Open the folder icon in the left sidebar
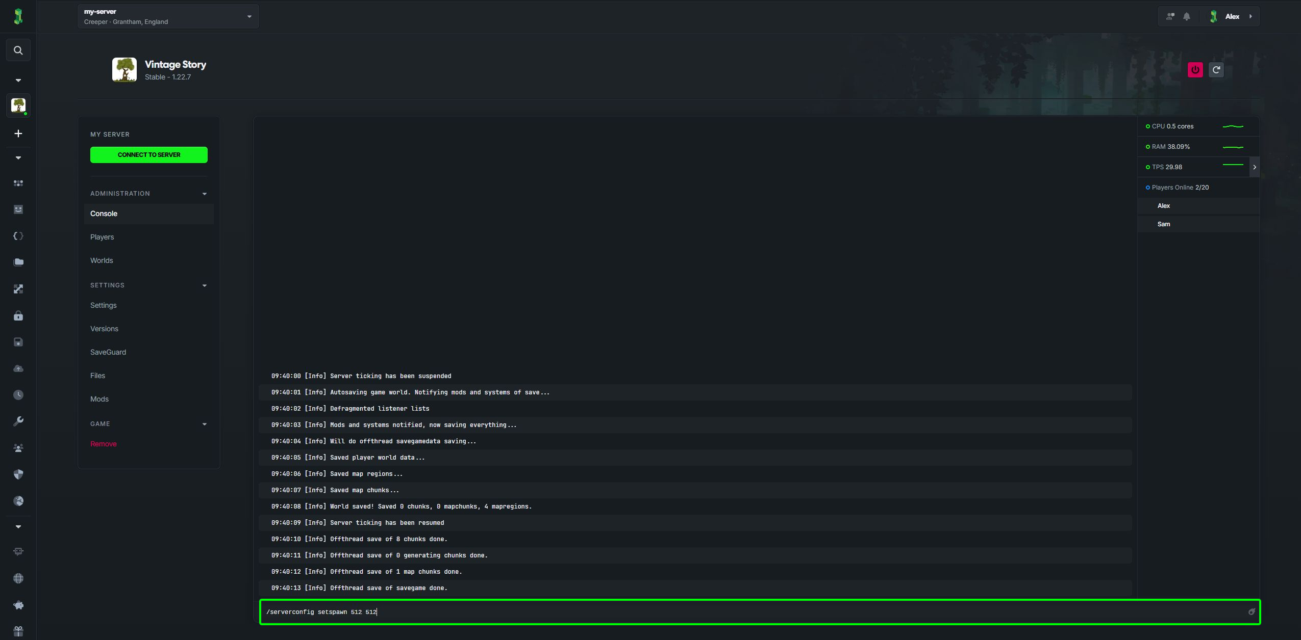This screenshot has height=640, width=1301. pyautogui.click(x=18, y=262)
